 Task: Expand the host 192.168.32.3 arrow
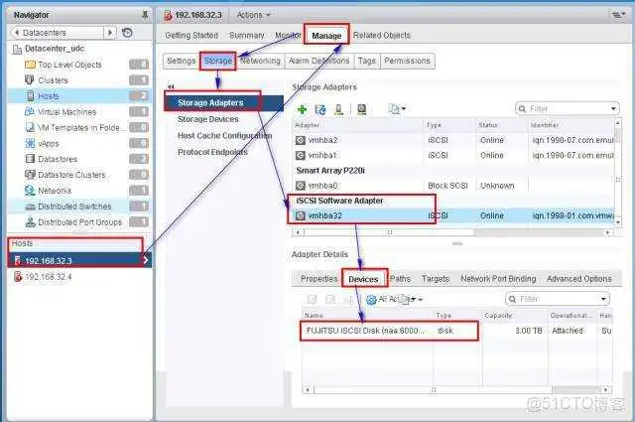pyautogui.click(x=146, y=260)
